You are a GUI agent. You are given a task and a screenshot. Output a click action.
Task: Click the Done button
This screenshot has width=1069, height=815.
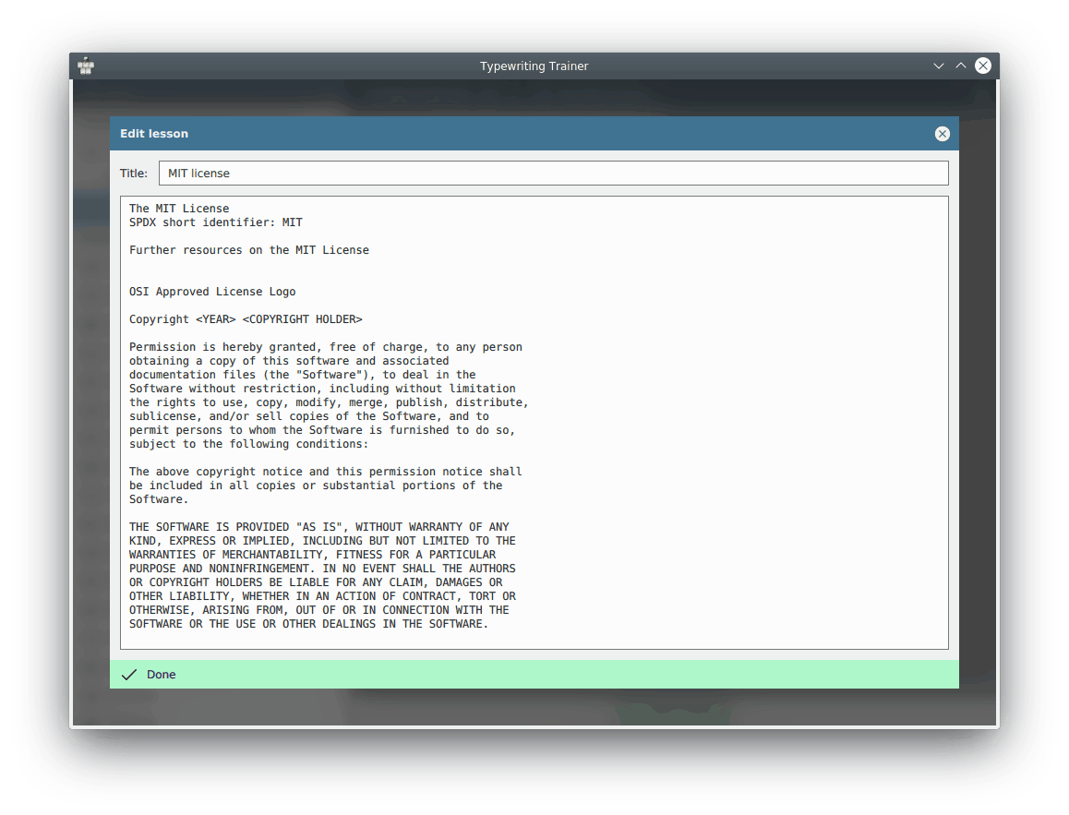(x=534, y=674)
